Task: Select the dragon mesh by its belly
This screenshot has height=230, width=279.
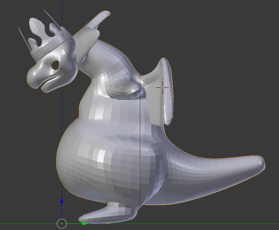Action: point(100,160)
